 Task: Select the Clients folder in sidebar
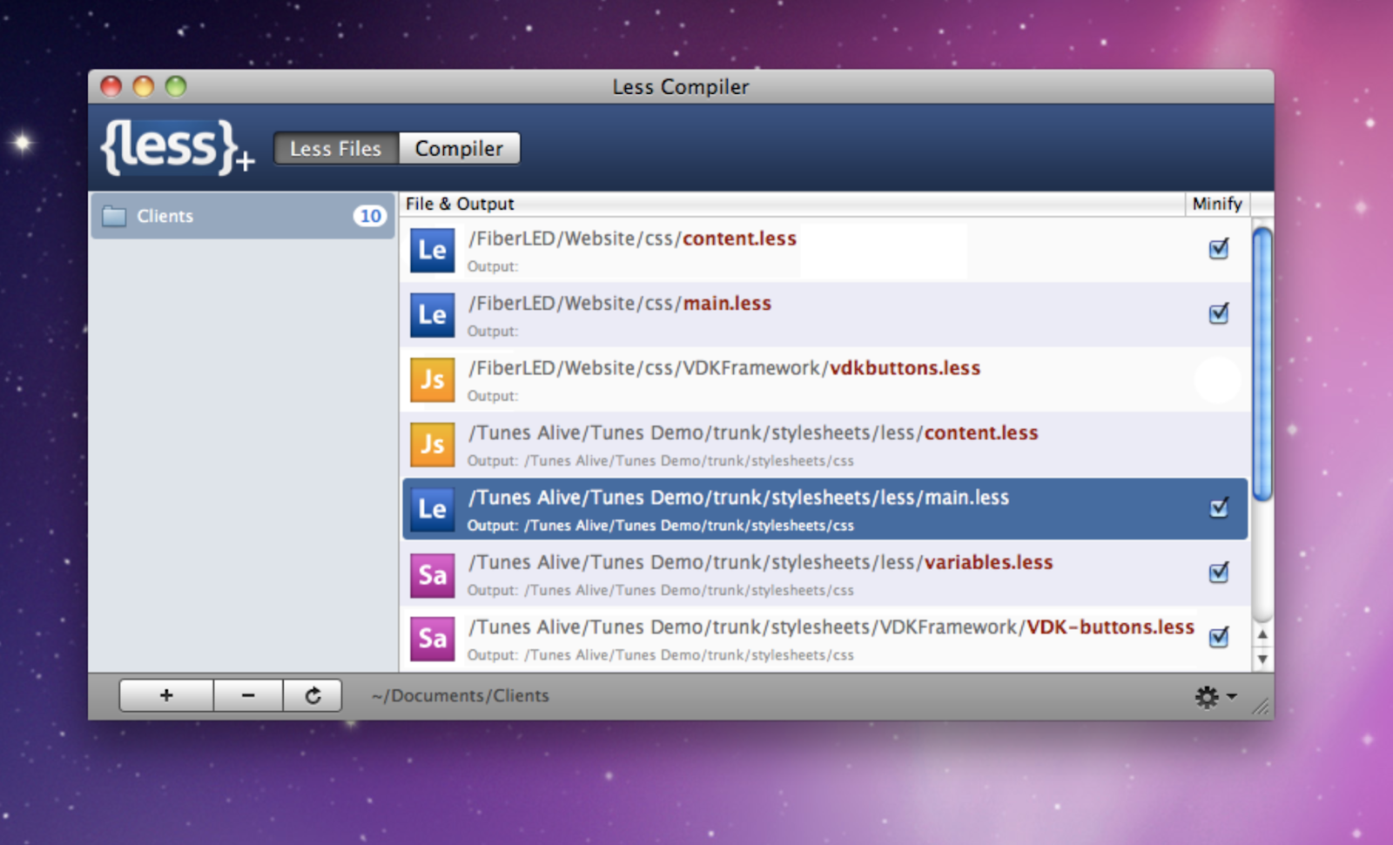[243, 216]
